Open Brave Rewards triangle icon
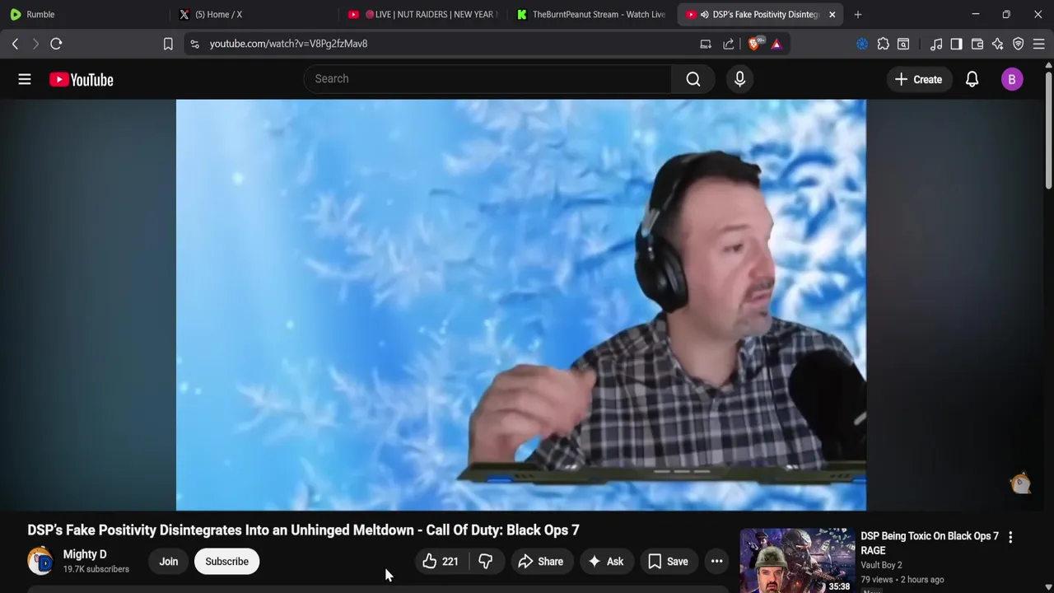This screenshot has width=1054, height=593. 777,44
